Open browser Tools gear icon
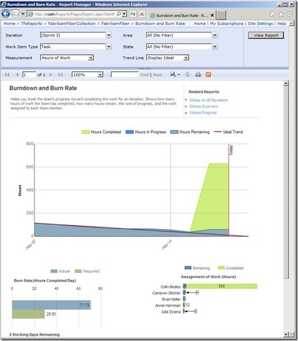Viewport: 298px width, 341px height. coord(289,14)
